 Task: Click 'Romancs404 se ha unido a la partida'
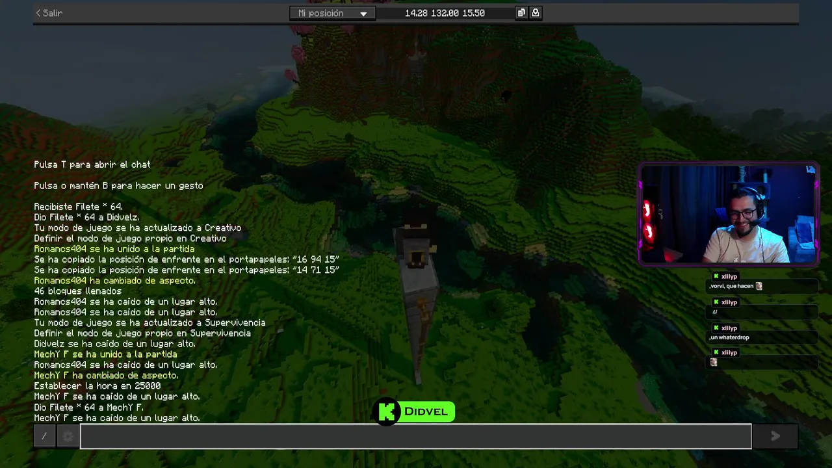114,249
